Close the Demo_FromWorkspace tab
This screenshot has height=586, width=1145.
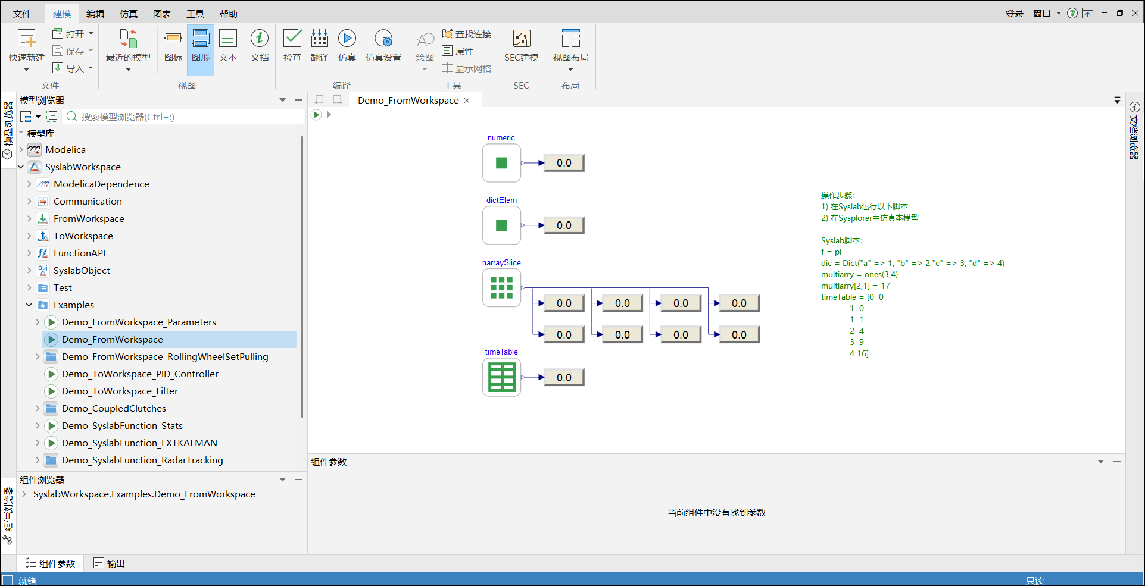coord(467,101)
